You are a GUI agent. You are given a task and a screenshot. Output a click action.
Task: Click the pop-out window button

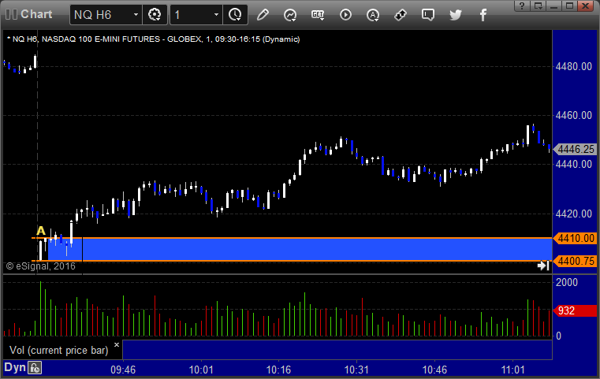(x=539, y=6)
